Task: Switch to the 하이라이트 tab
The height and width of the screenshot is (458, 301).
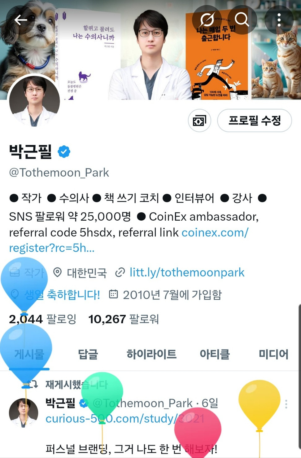Action: [x=151, y=354]
